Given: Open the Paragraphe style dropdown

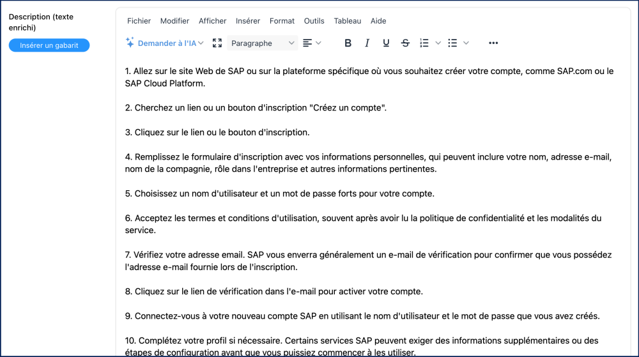Looking at the screenshot, I should point(263,43).
